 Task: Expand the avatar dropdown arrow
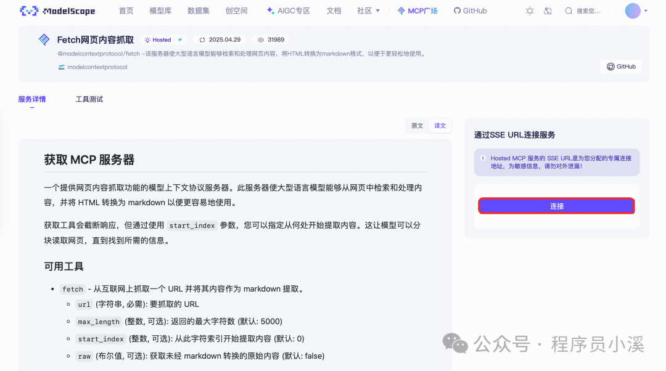pyautogui.click(x=646, y=11)
